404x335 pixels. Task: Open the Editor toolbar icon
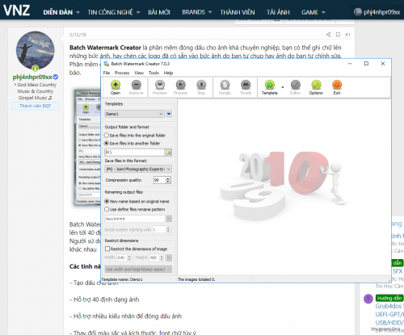click(295, 87)
